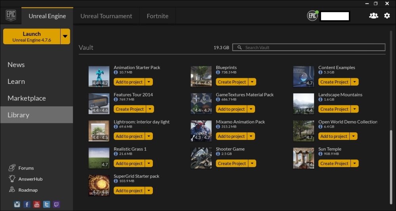Show info for Animation Starter Pack
This screenshot has width=396, height=211.
(116, 72)
